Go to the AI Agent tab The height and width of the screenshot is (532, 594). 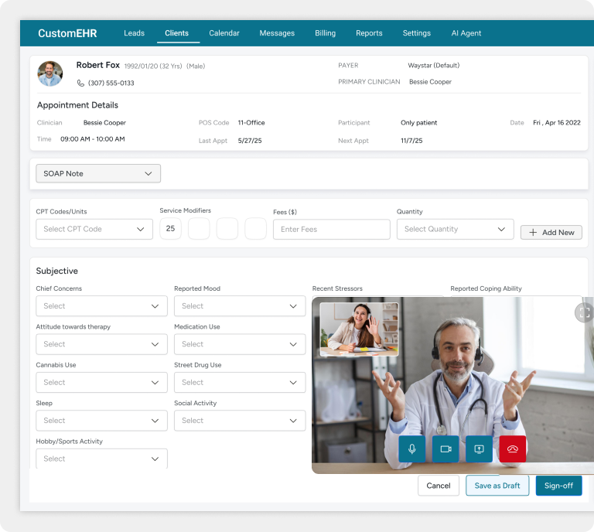[466, 33]
